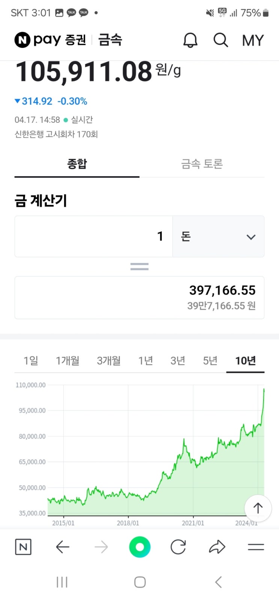Select 5년 chart range

(210, 361)
